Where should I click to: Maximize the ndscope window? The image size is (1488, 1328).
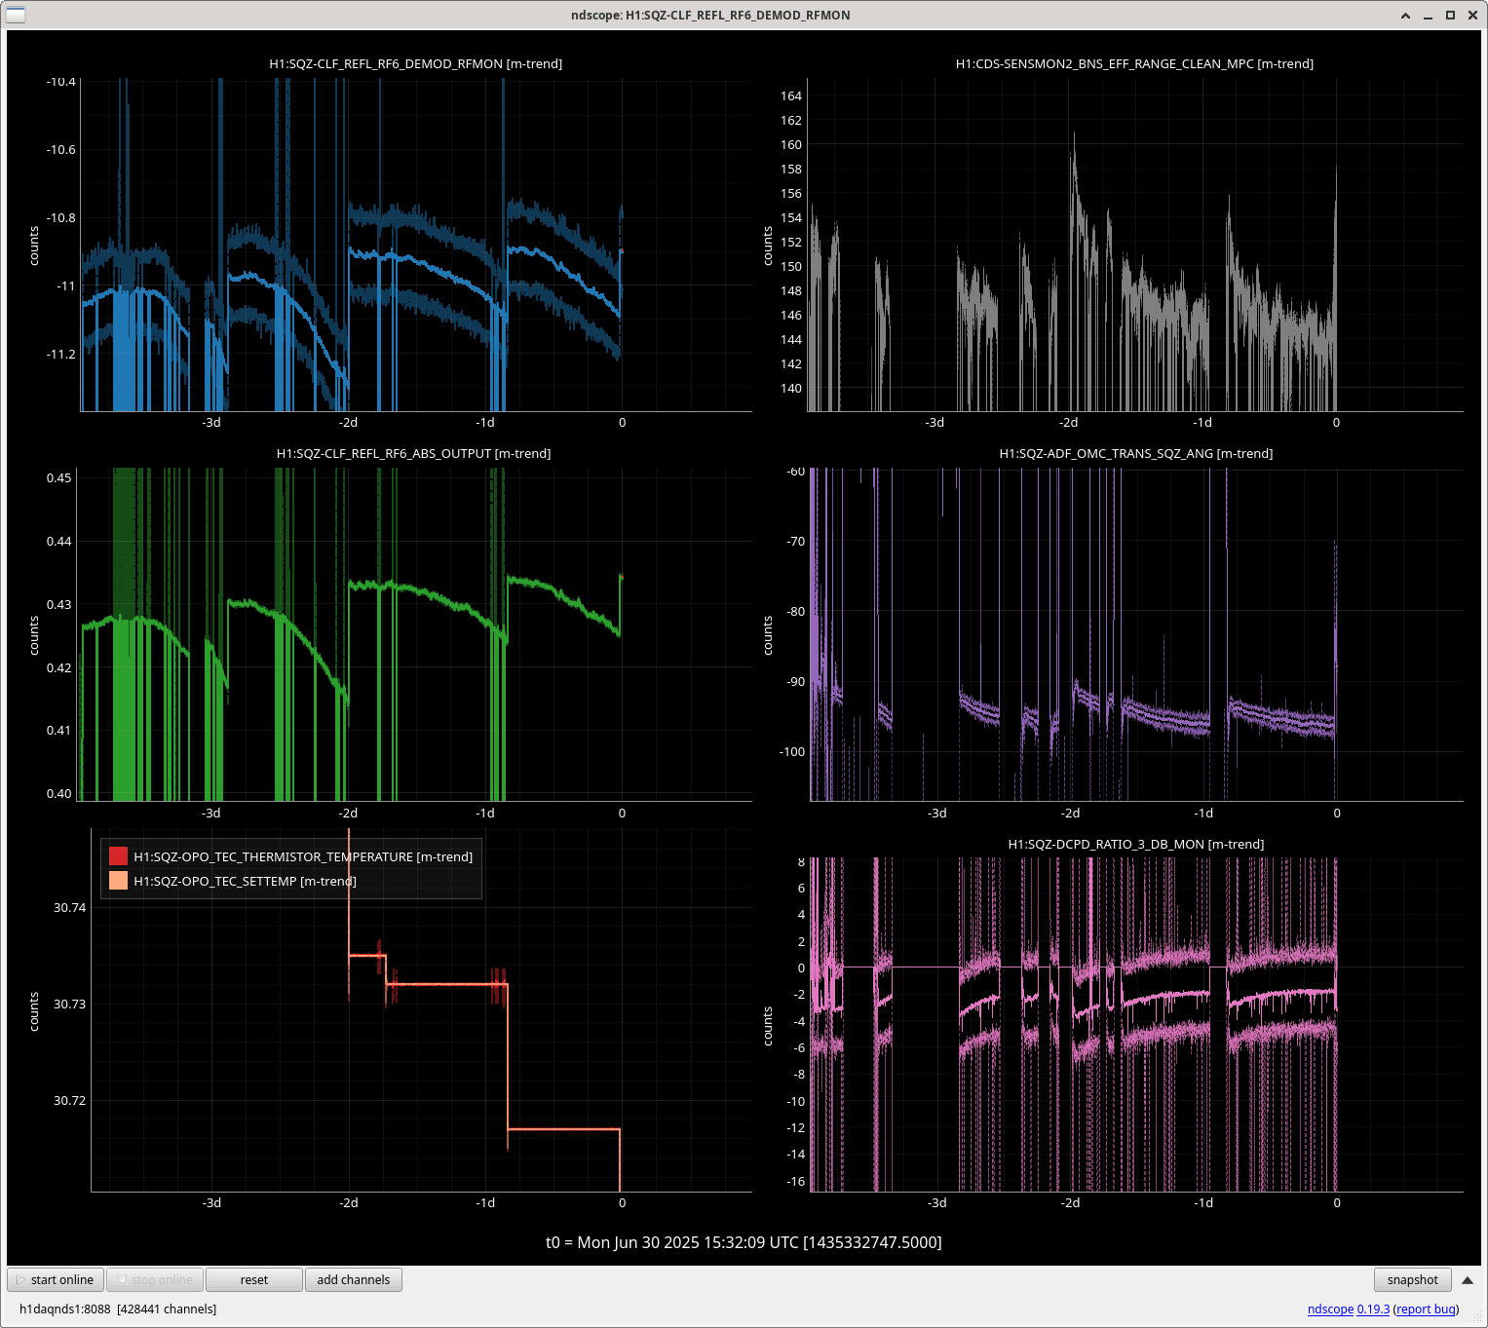click(1450, 16)
